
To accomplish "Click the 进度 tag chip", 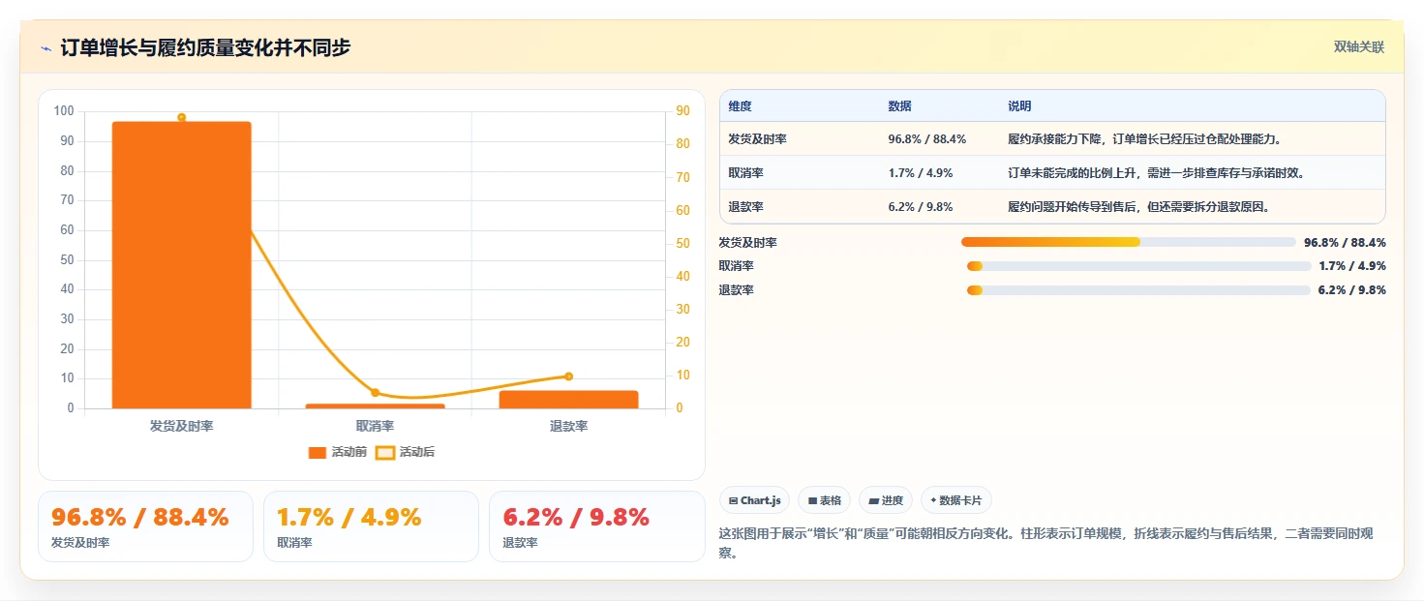I will coord(886,500).
